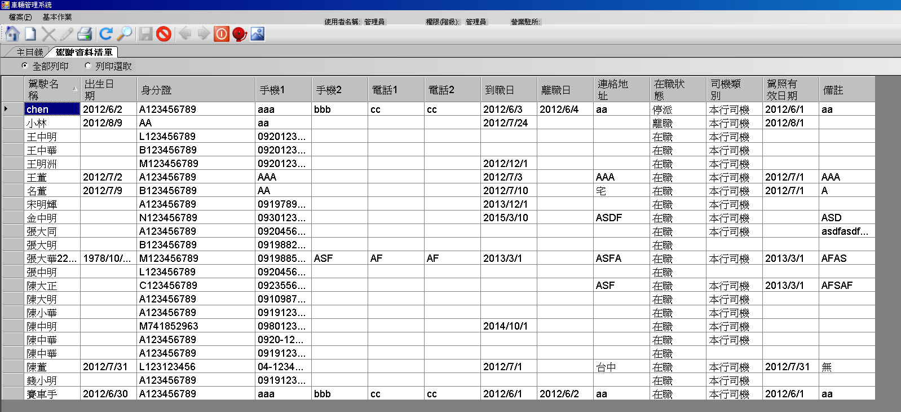The height and width of the screenshot is (412, 901).
Task: Select the 列印選取 radio button
Action: pyautogui.click(x=87, y=66)
